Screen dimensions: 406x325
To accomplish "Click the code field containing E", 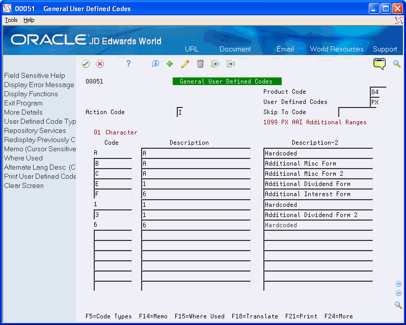I will (x=113, y=184).
